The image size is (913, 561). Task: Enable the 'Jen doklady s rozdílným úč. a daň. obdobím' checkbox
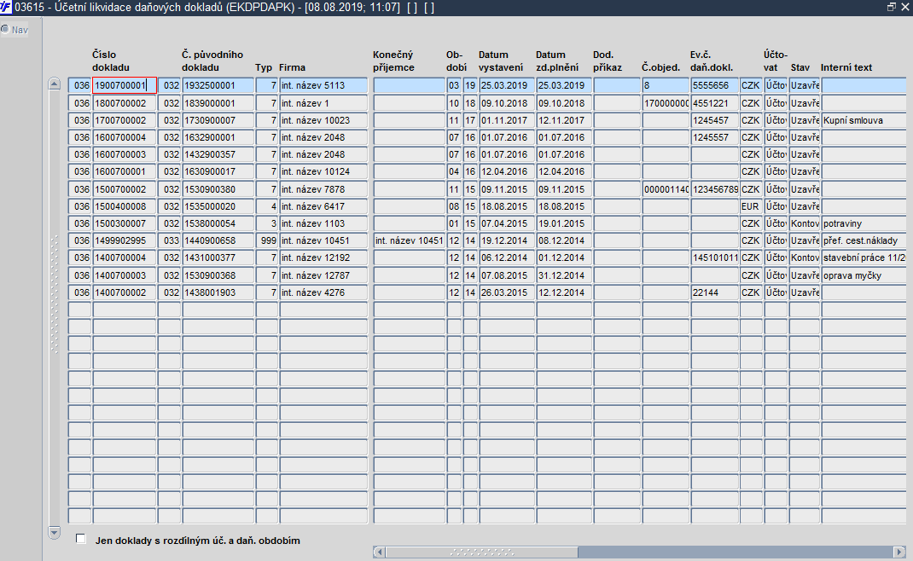pos(81,539)
